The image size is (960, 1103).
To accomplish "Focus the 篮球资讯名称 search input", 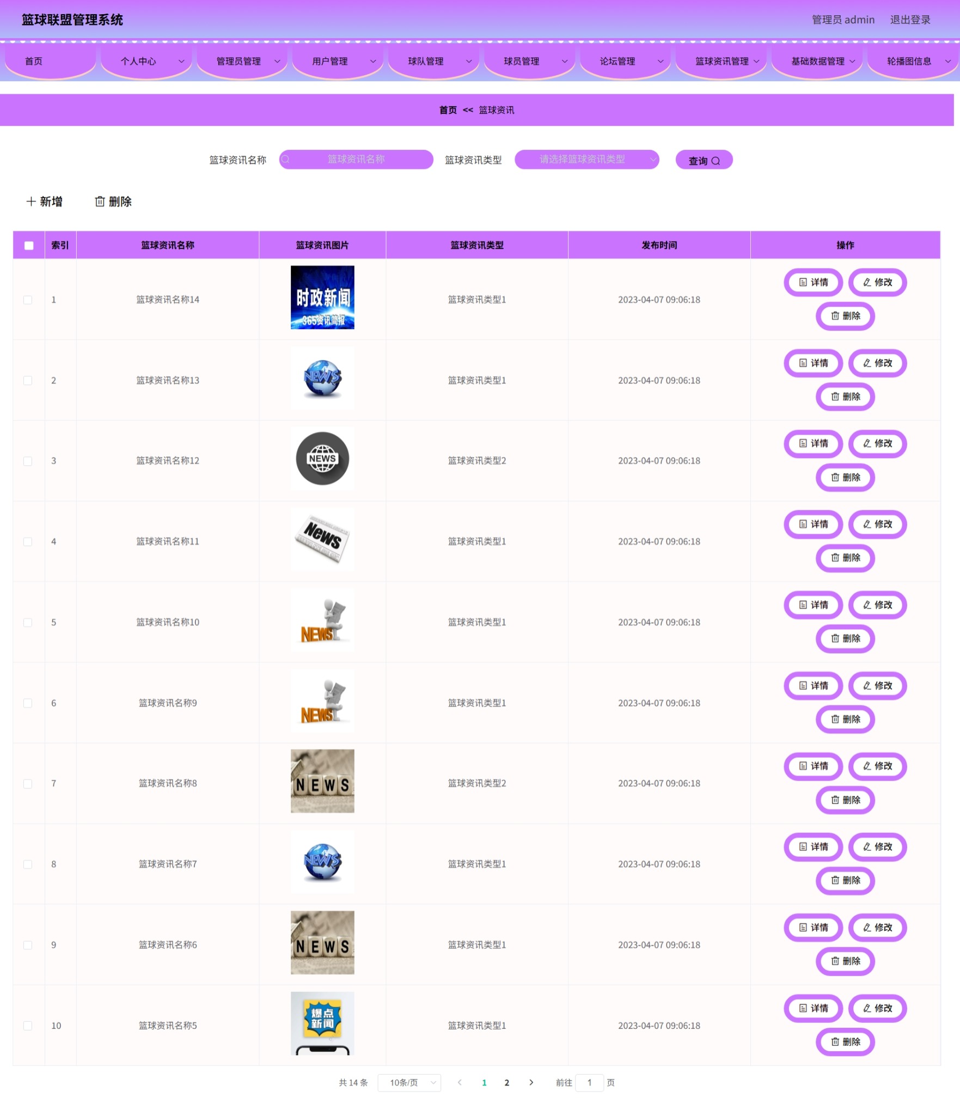I will (356, 160).
